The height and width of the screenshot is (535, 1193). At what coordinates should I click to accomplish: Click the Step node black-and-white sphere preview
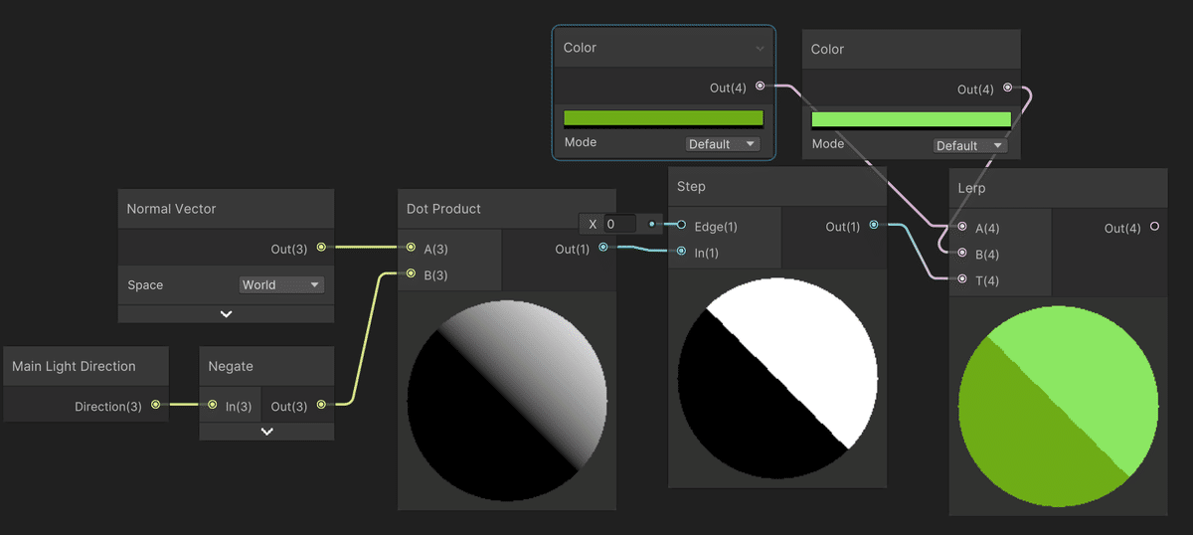[x=778, y=378]
